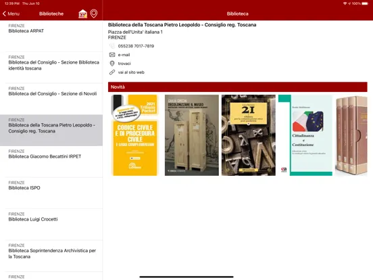373x280 pixels.
Task: Choose Biblioteca ISPO from the list
Action: click(x=51, y=193)
